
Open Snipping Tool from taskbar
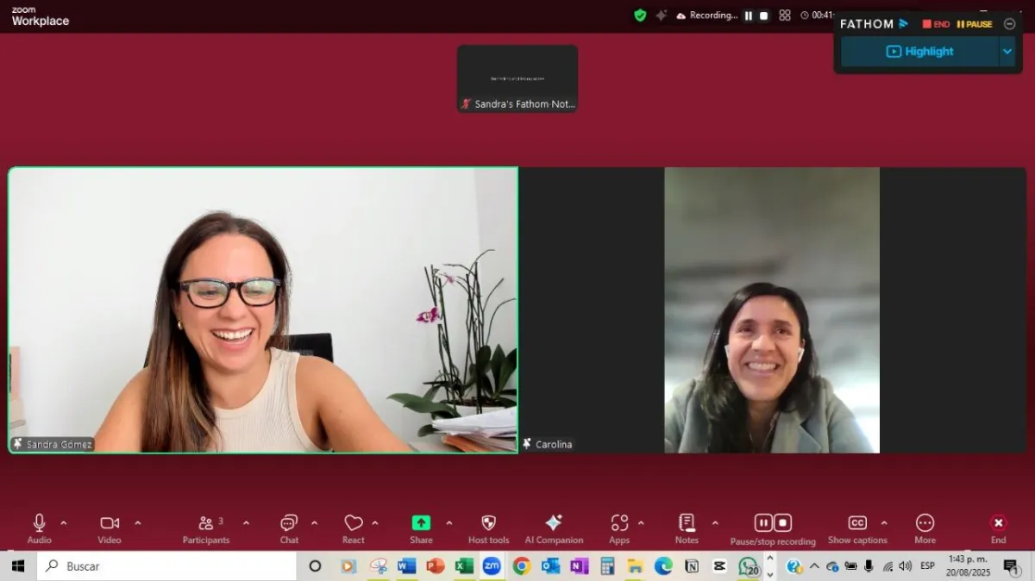point(378,566)
